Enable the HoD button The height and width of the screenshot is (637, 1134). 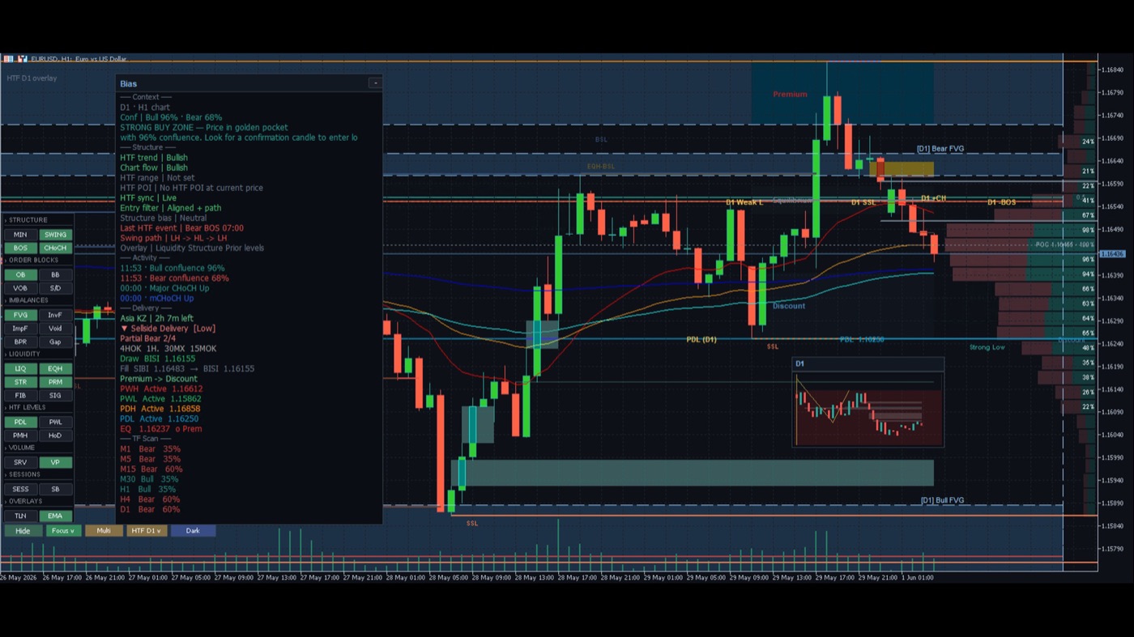[x=55, y=435]
